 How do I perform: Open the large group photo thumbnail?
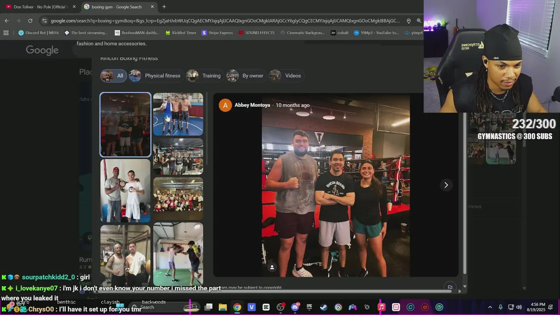tap(178, 198)
